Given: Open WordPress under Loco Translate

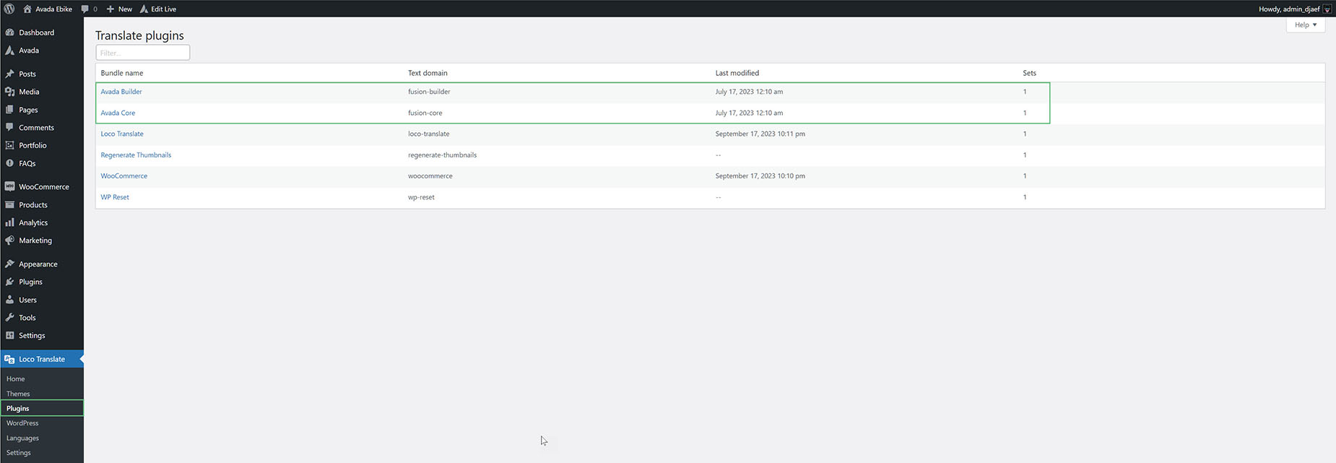Looking at the screenshot, I should click(22, 423).
